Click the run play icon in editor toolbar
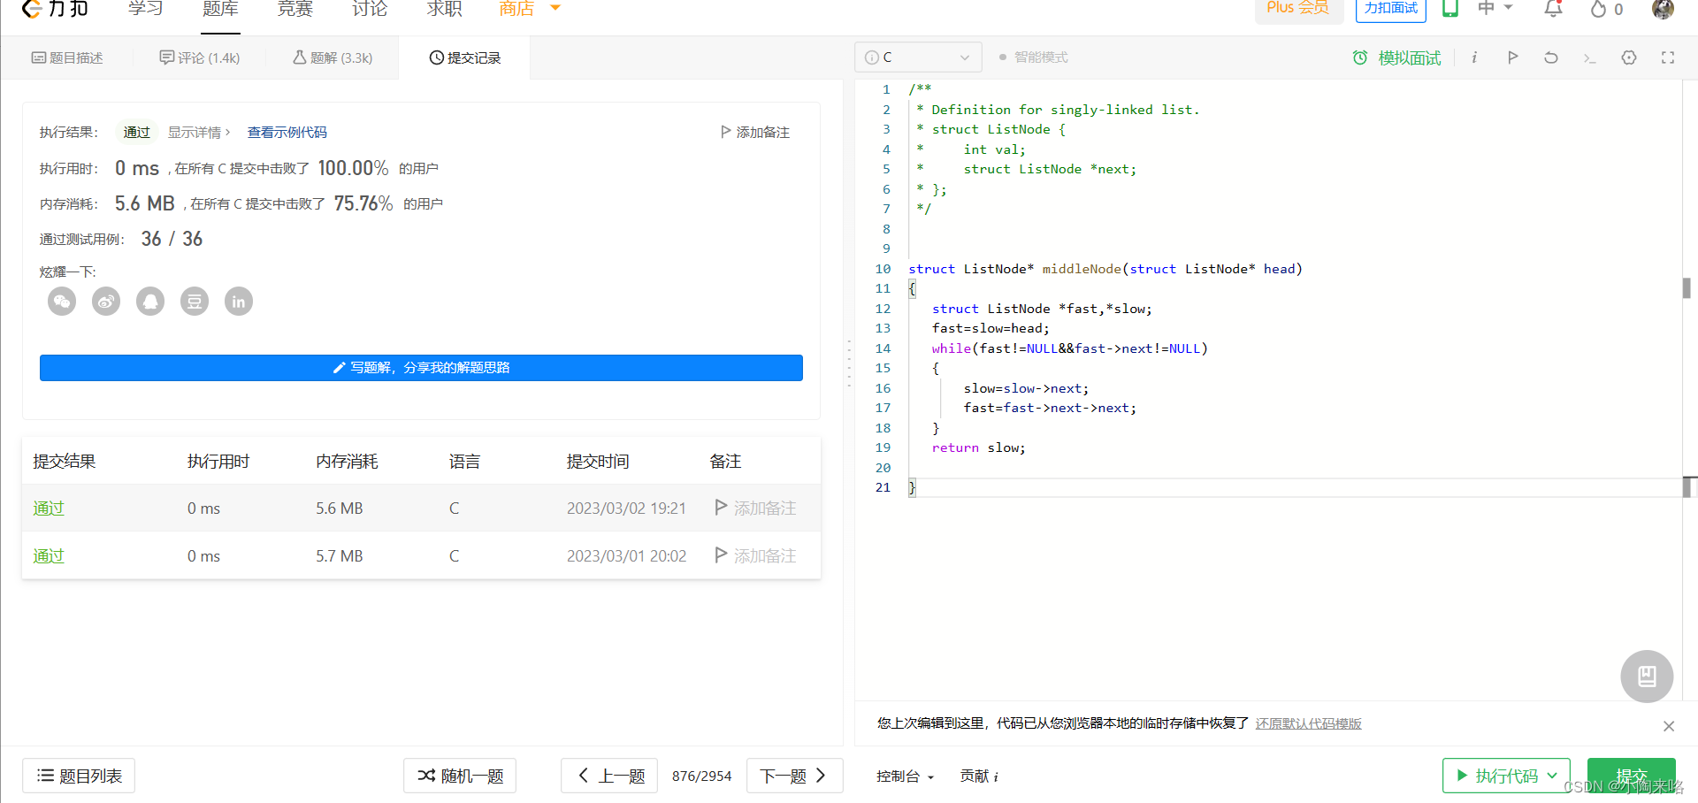The image size is (1698, 803). point(1513,57)
